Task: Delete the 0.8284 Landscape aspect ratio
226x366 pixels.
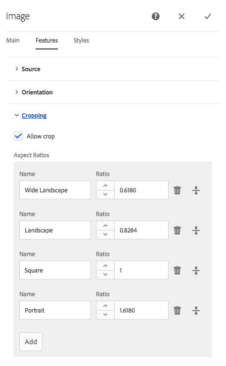Action: pyautogui.click(x=177, y=230)
